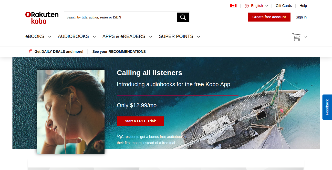The image size is (332, 170).
Task: Click the Sign in link
Action: pyautogui.click(x=301, y=17)
